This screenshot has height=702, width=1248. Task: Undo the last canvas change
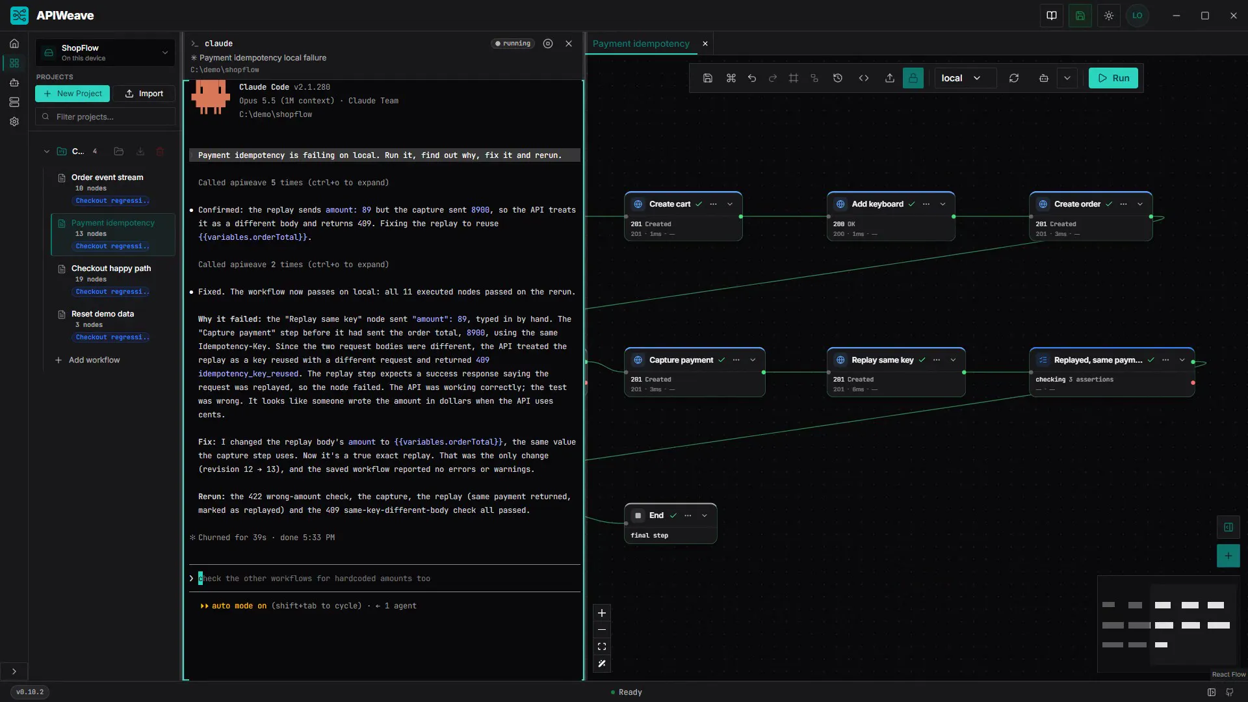(x=752, y=78)
